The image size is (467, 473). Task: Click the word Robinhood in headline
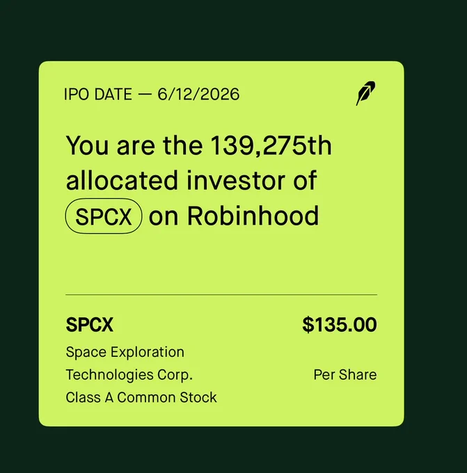(253, 216)
